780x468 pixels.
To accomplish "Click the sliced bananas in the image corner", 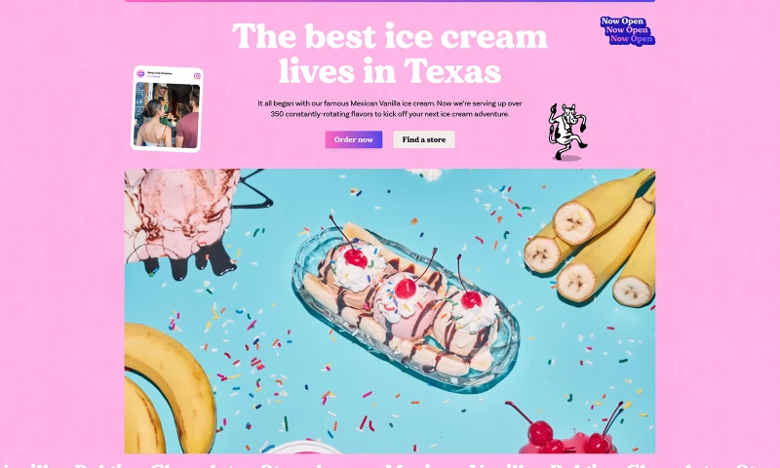I will click(x=590, y=239).
